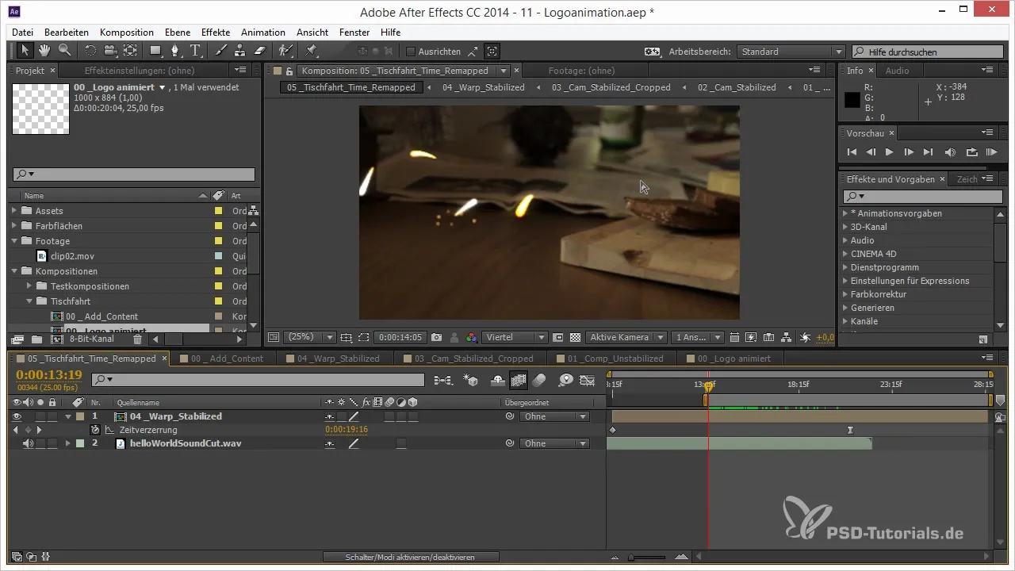
Task: Open the Effekte menu
Action: [216, 33]
